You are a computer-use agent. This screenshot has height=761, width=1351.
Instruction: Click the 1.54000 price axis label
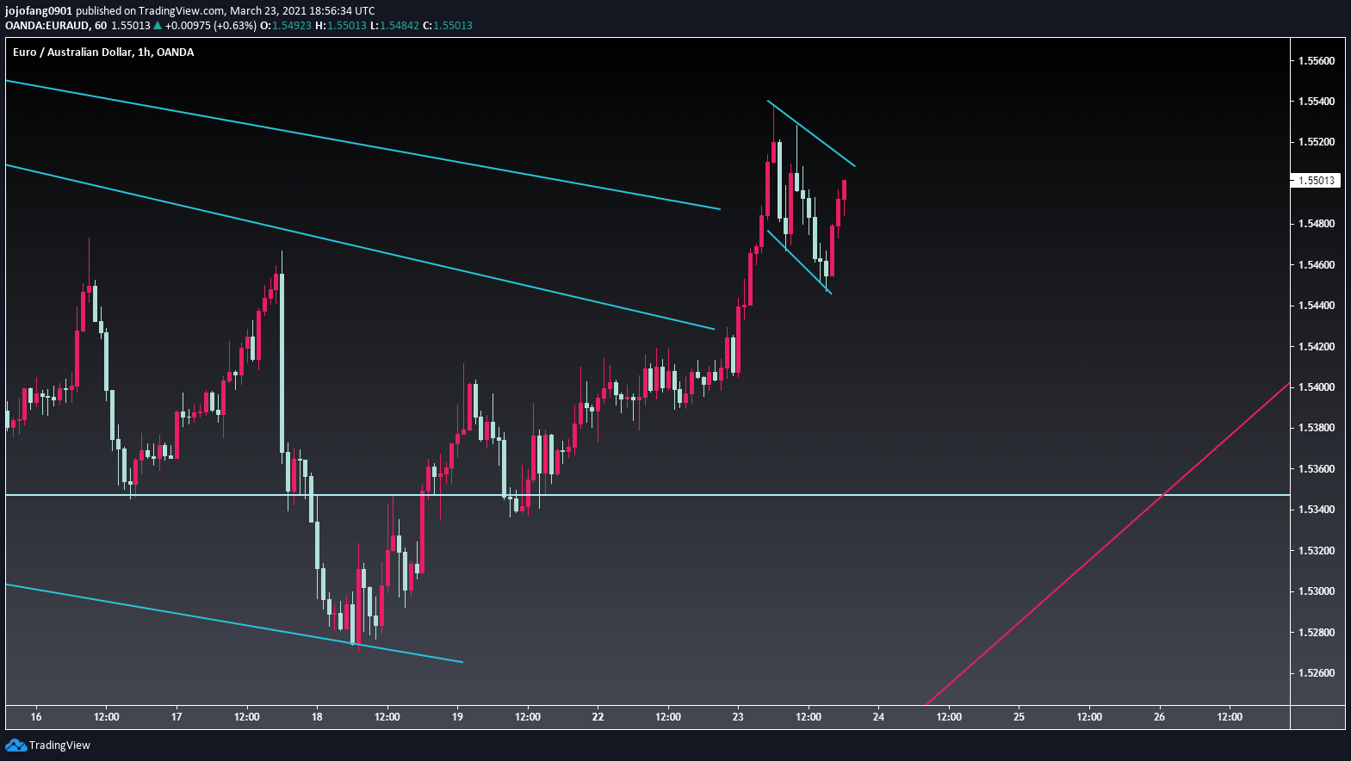(x=1317, y=387)
